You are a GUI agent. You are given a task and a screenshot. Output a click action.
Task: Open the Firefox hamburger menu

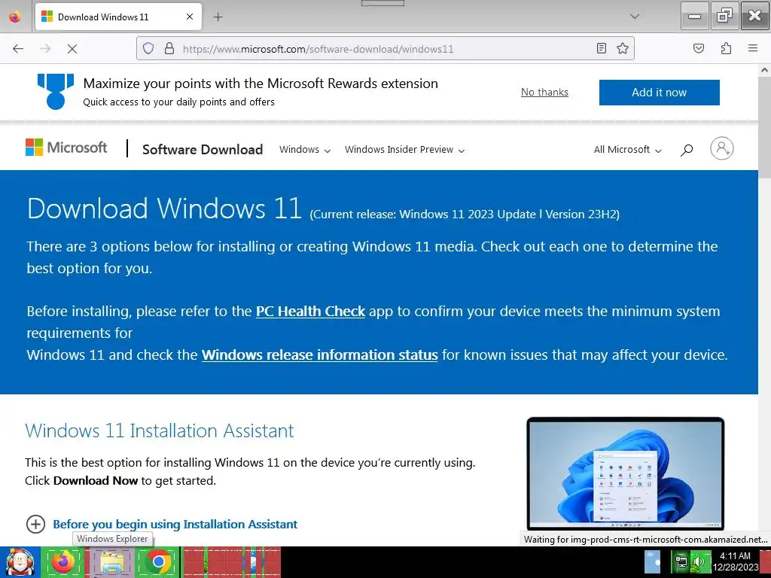click(753, 48)
